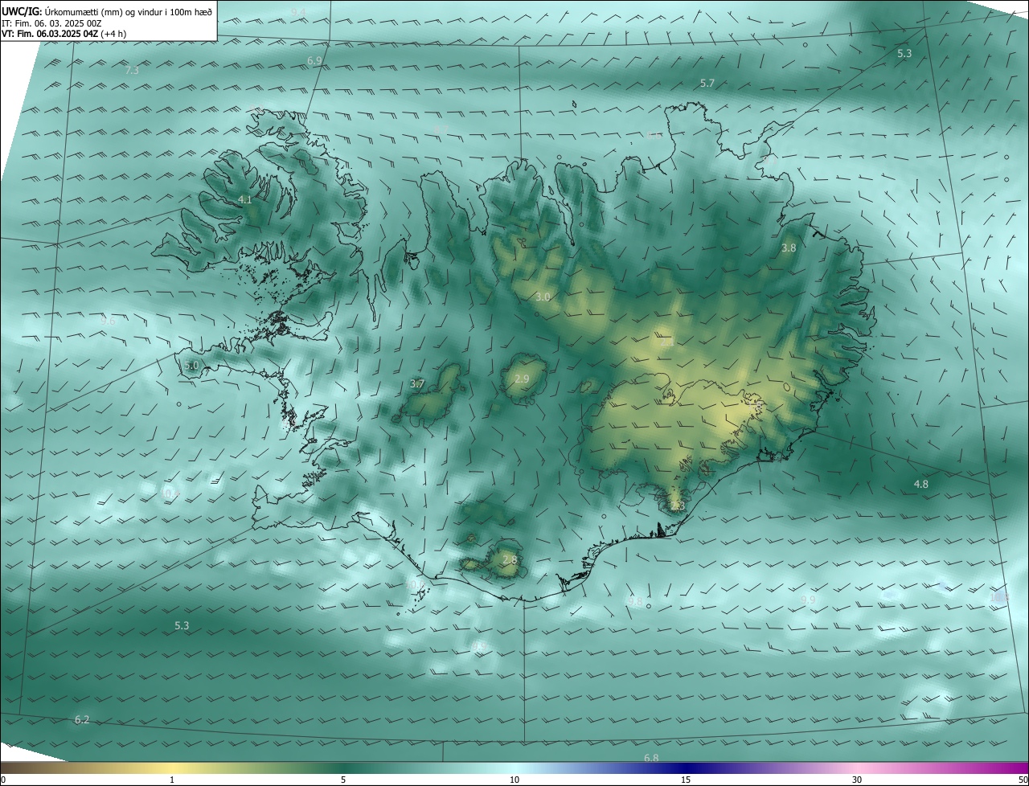The height and width of the screenshot is (786, 1029).
Task: Click the color scale tick label 0
Action: click(x=3, y=780)
